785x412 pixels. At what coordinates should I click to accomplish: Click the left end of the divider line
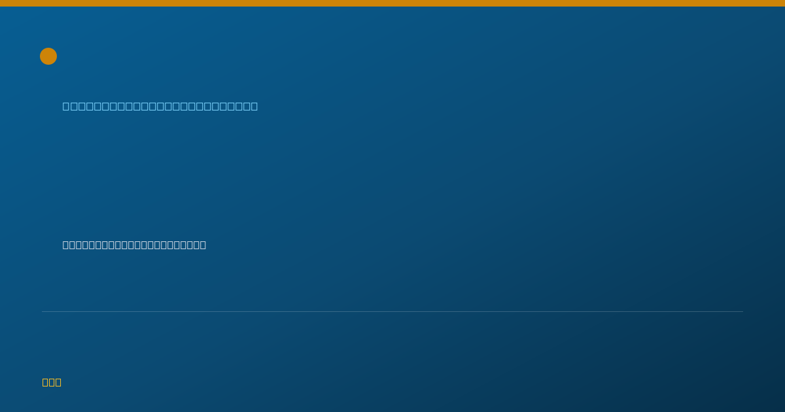tap(43, 311)
